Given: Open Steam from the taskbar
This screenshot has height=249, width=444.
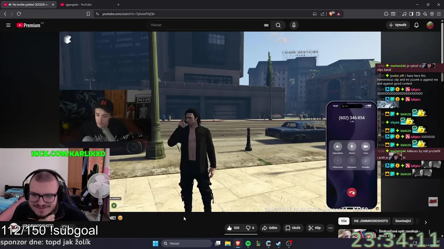Looking at the screenshot, I should (278, 243).
